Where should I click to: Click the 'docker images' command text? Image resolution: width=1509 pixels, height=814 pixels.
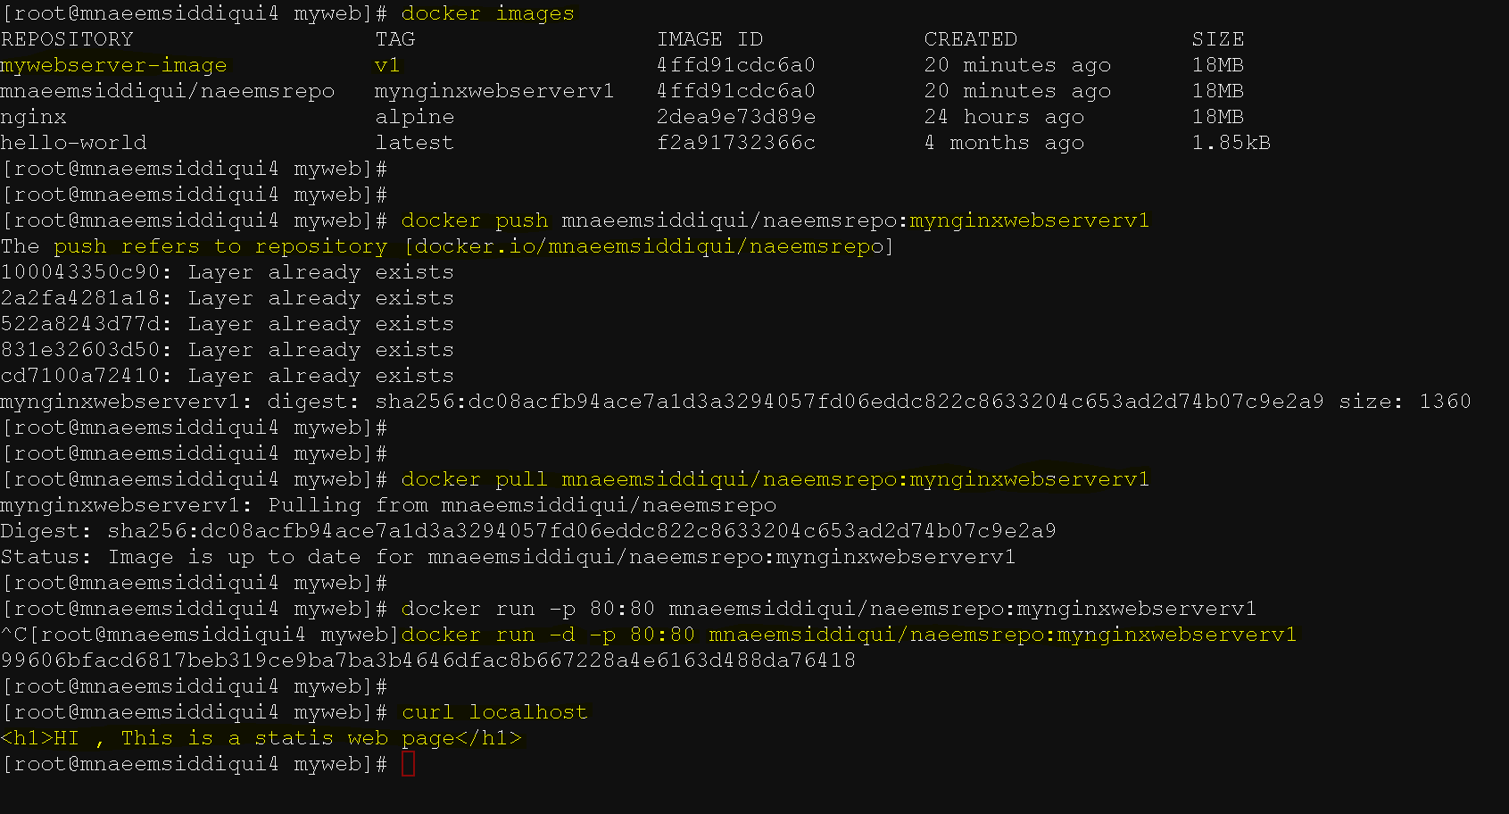[487, 13]
